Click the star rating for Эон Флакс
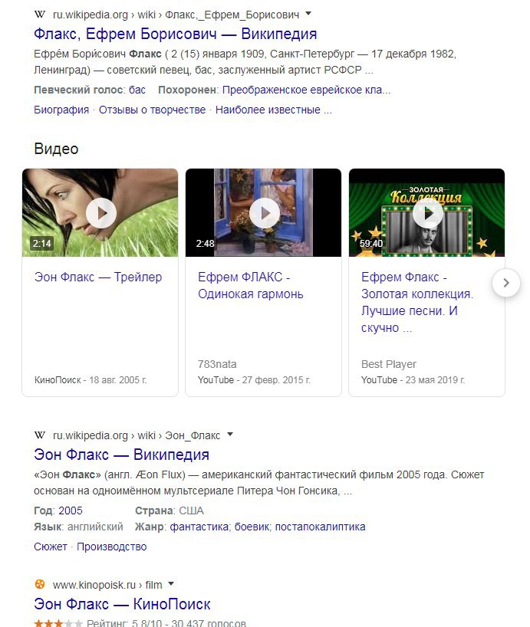530x627 pixels. (58, 623)
